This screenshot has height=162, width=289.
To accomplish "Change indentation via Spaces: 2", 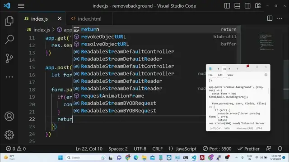I will [x=118, y=149].
